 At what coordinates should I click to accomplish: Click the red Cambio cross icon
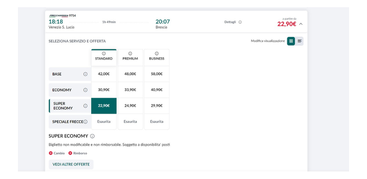(51, 153)
